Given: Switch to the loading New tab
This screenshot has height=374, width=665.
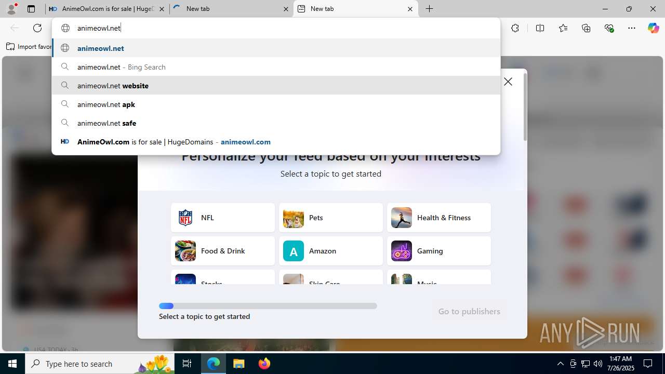Looking at the screenshot, I should click(x=231, y=9).
